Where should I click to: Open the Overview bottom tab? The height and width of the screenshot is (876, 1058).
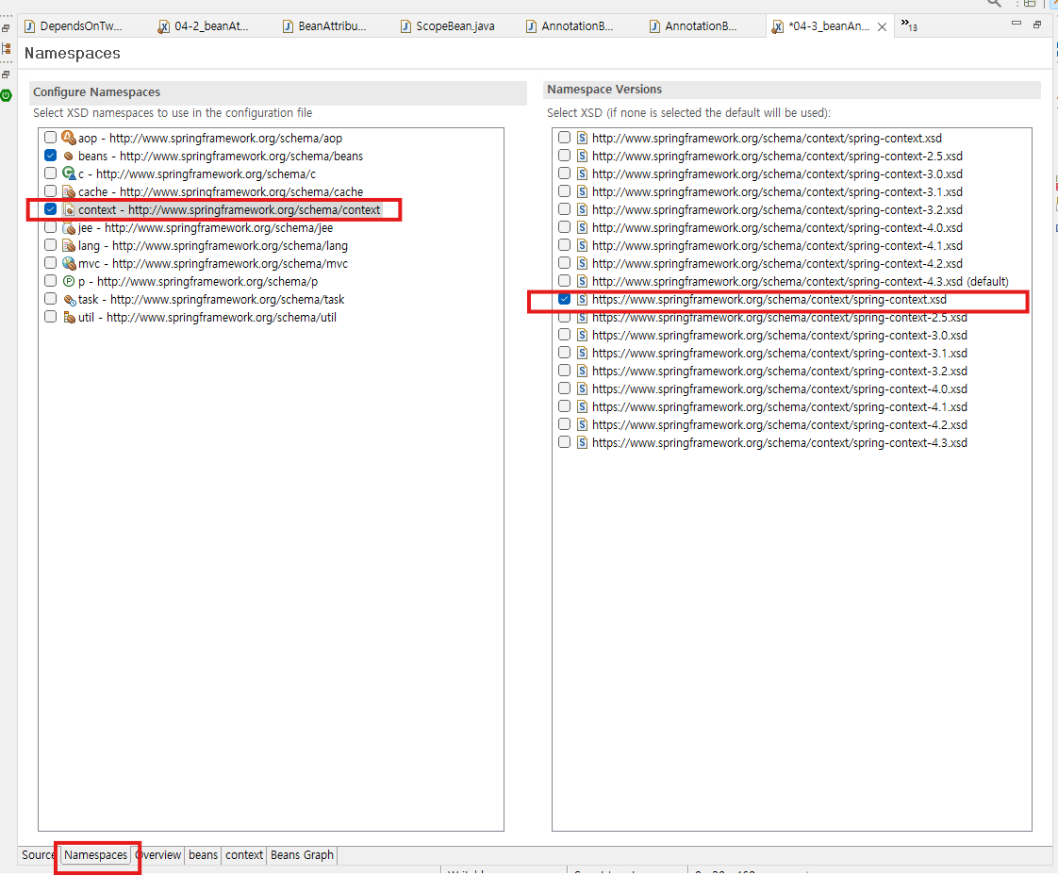click(x=159, y=855)
